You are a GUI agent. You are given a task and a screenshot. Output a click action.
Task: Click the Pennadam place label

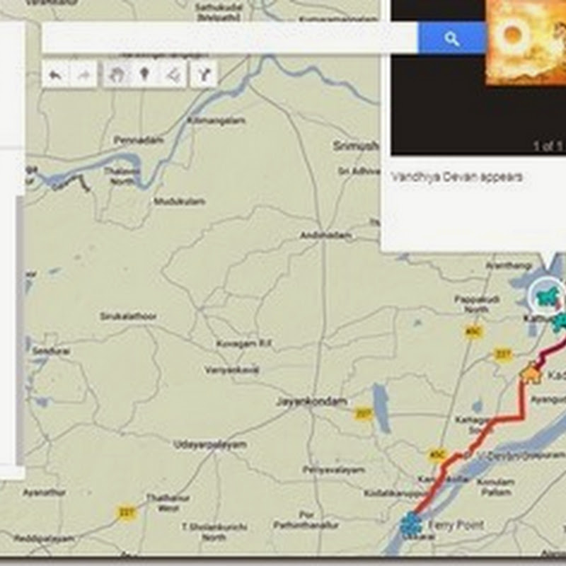(139, 139)
